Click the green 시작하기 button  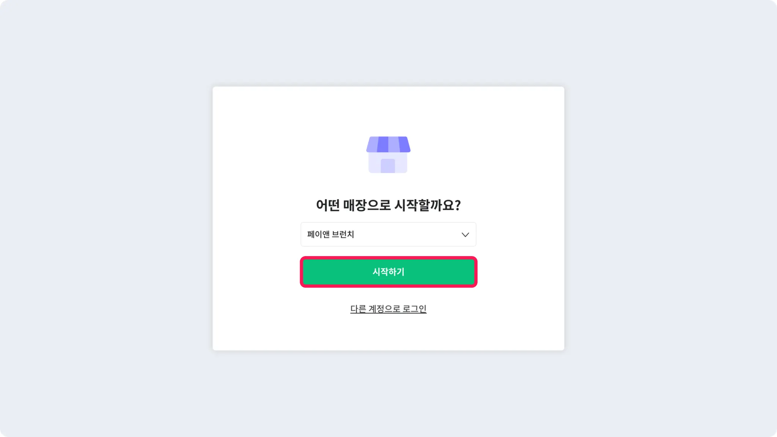click(x=388, y=272)
